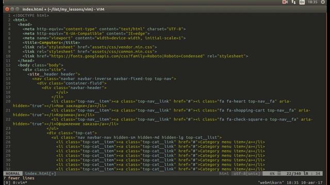330x185 pixels.
Task: Click the content-type meta tag line
Action: tap(104, 29)
